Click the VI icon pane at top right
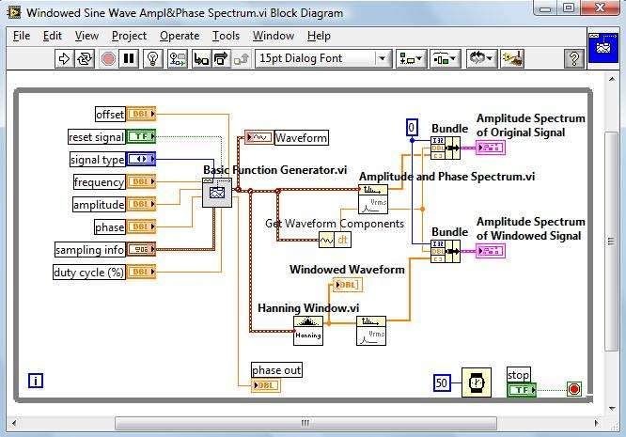The image size is (626, 437). tap(603, 48)
